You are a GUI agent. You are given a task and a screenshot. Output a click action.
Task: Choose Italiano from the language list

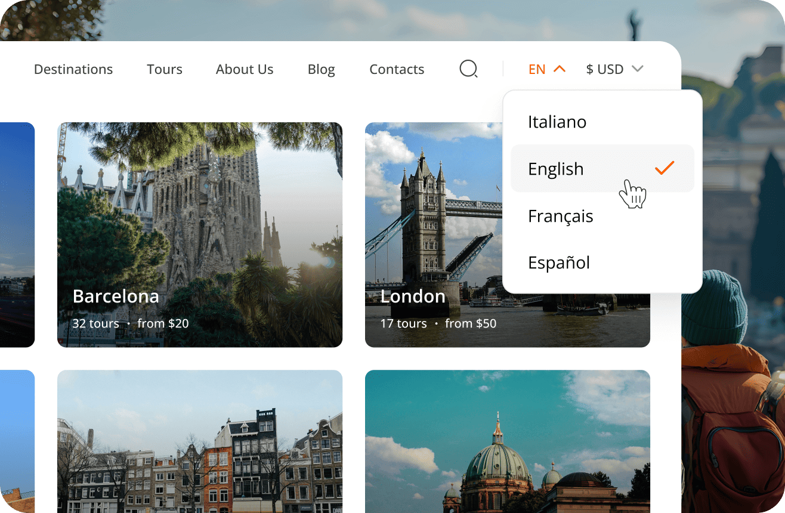(557, 122)
